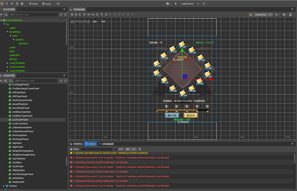
Task: Switch to the animation editor tab
Action: coord(106,144)
